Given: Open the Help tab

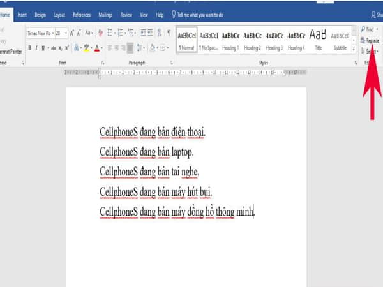Looking at the screenshot, I should 160,15.
